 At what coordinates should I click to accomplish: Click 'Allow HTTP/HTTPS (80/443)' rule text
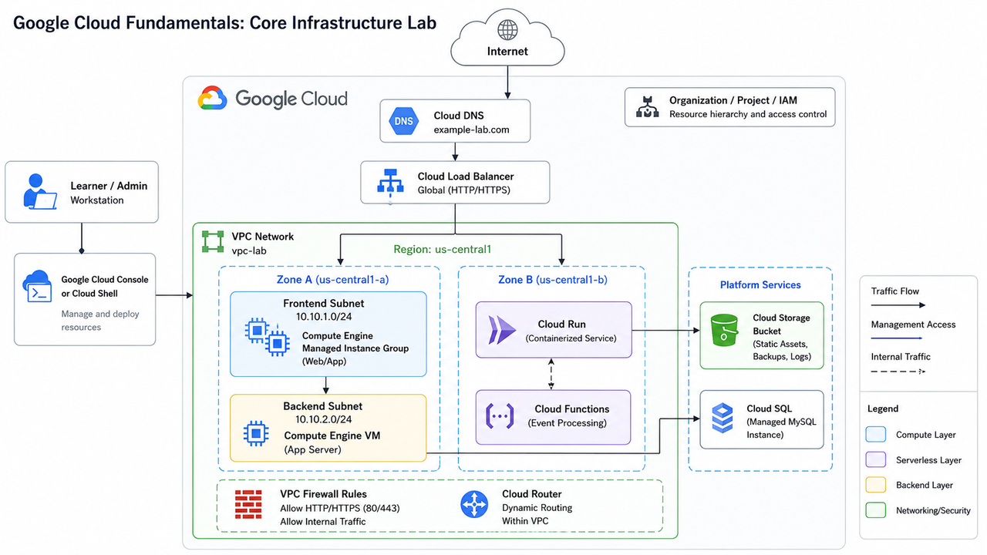pos(340,508)
